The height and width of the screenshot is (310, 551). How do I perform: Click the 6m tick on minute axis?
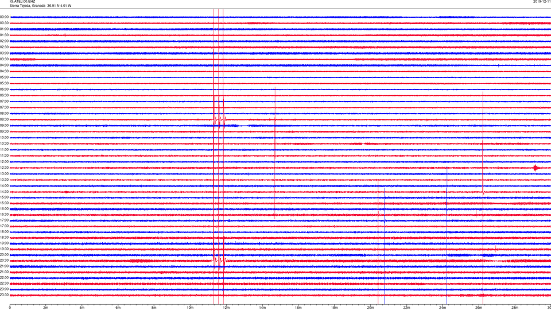point(118,308)
